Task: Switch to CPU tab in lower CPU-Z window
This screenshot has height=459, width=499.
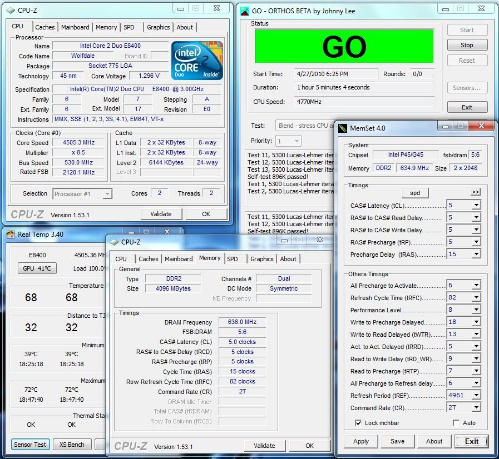Action: (x=121, y=259)
